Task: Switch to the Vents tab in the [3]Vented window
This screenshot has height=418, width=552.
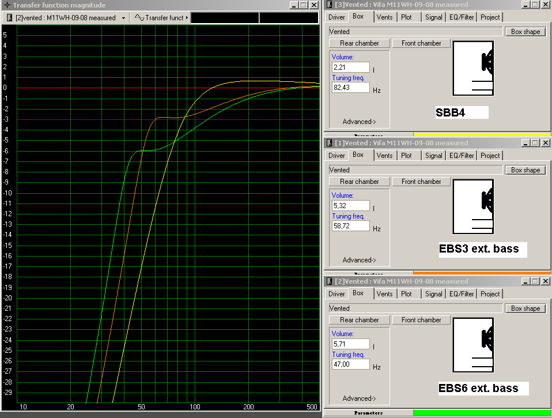Action: tap(384, 17)
